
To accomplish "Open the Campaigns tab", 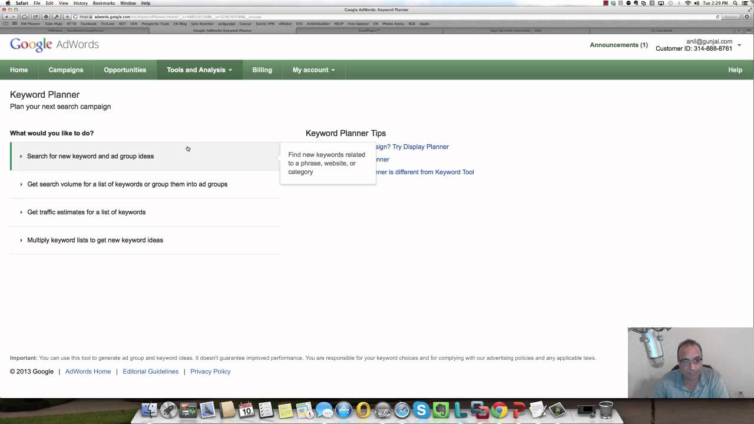I will (66, 69).
